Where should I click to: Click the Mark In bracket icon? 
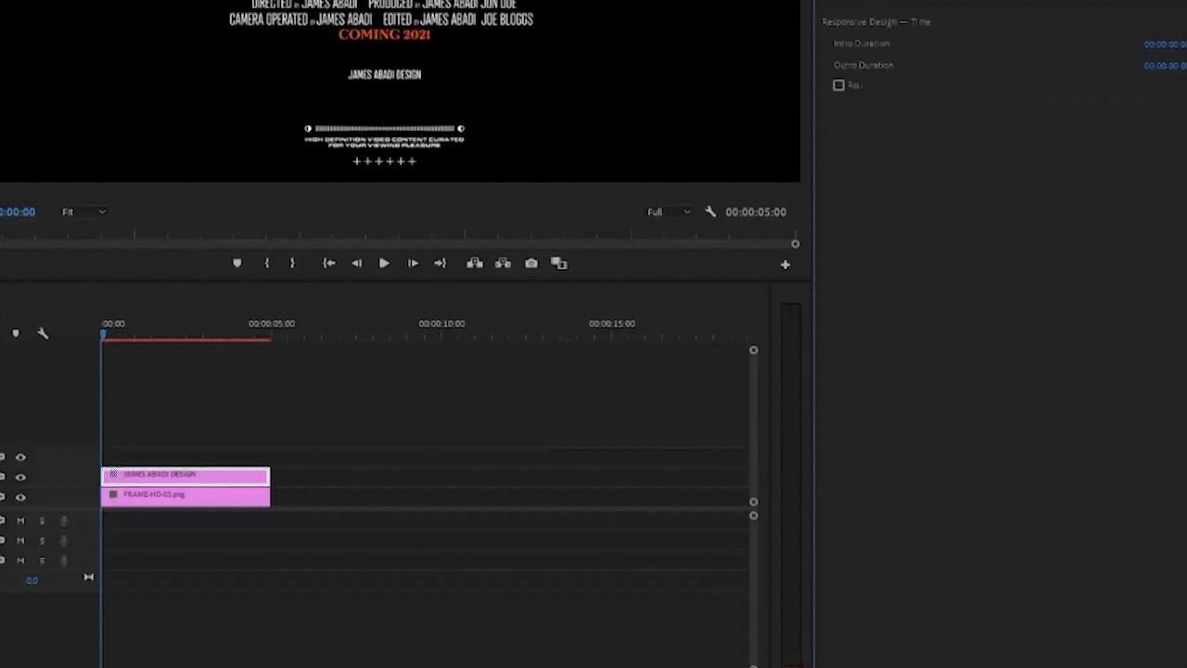click(267, 263)
